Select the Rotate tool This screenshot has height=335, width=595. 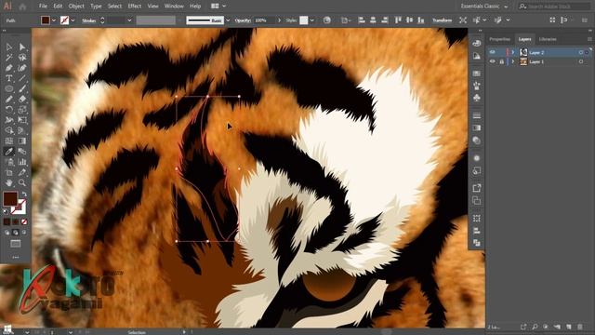click(x=8, y=110)
